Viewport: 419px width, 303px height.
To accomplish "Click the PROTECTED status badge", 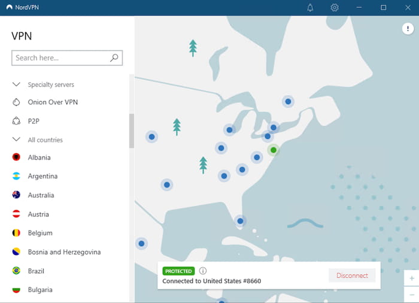I will [178, 271].
